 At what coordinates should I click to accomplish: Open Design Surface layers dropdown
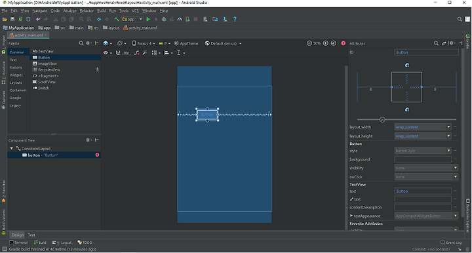pyautogui.click(x=108, y=43)
